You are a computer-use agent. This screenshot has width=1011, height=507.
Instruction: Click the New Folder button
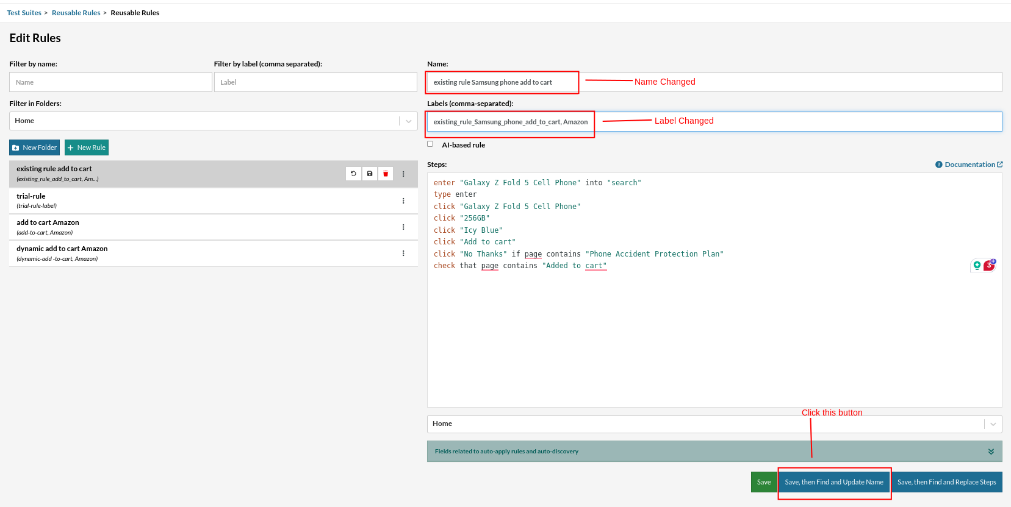35,147
